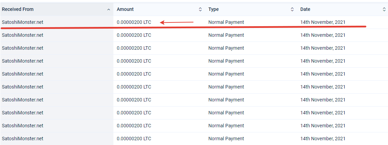This screenshot has height=145, width=388.
Task: Toggle the sort arrows on Date column
Action: 384,10
